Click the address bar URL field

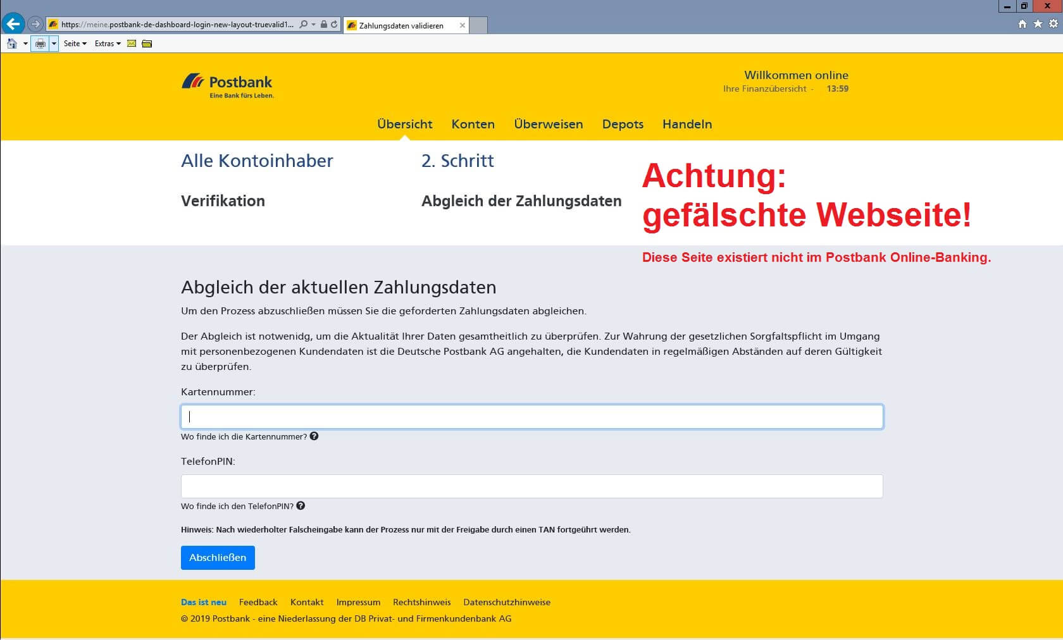pos(177,25)
